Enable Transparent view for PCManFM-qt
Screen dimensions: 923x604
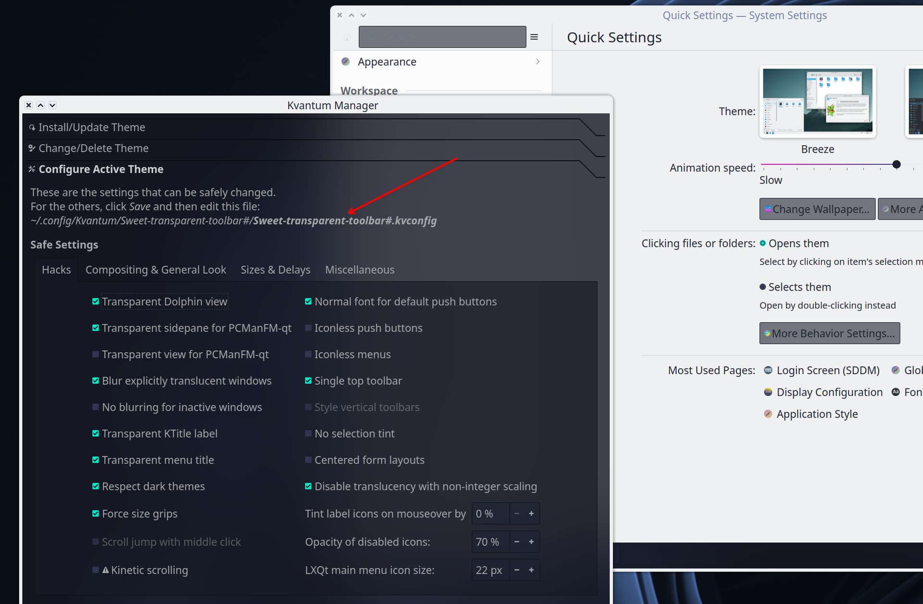tap(96, 354)
